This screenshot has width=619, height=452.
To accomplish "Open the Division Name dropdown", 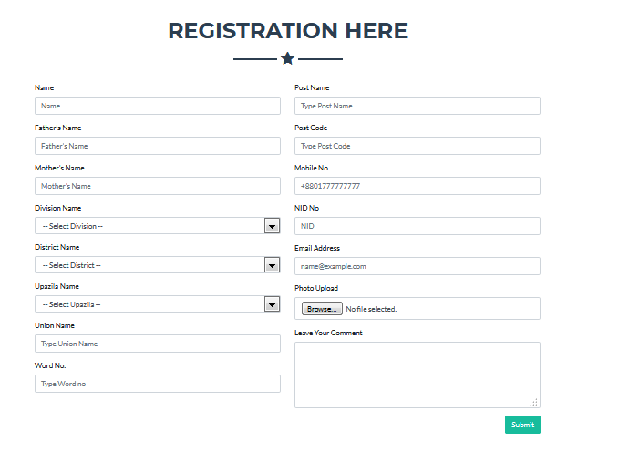I will coord(150,226).
